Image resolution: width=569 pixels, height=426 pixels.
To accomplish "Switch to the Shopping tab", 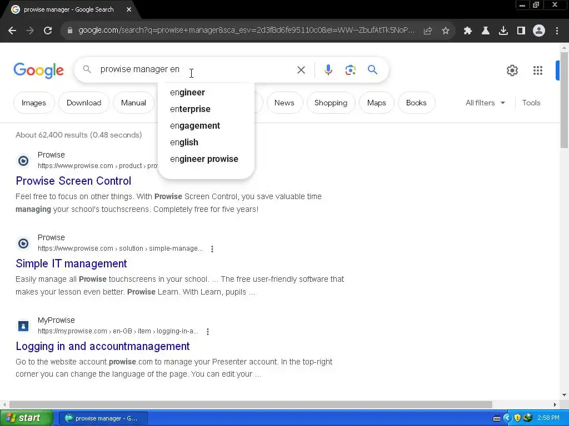I will coord(331,103).
